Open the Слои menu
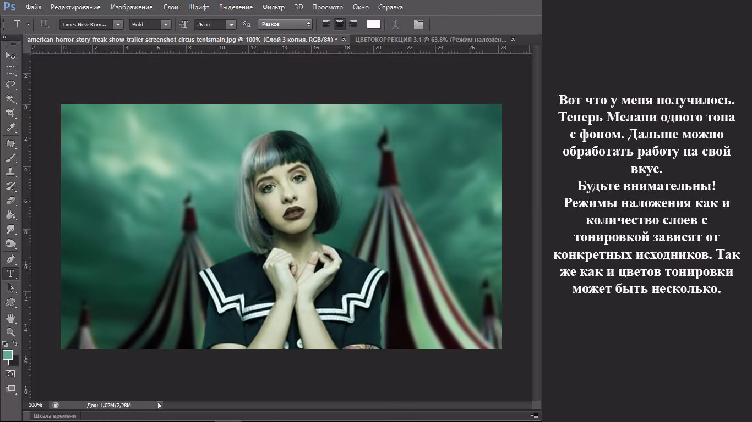 pos(171,7)
